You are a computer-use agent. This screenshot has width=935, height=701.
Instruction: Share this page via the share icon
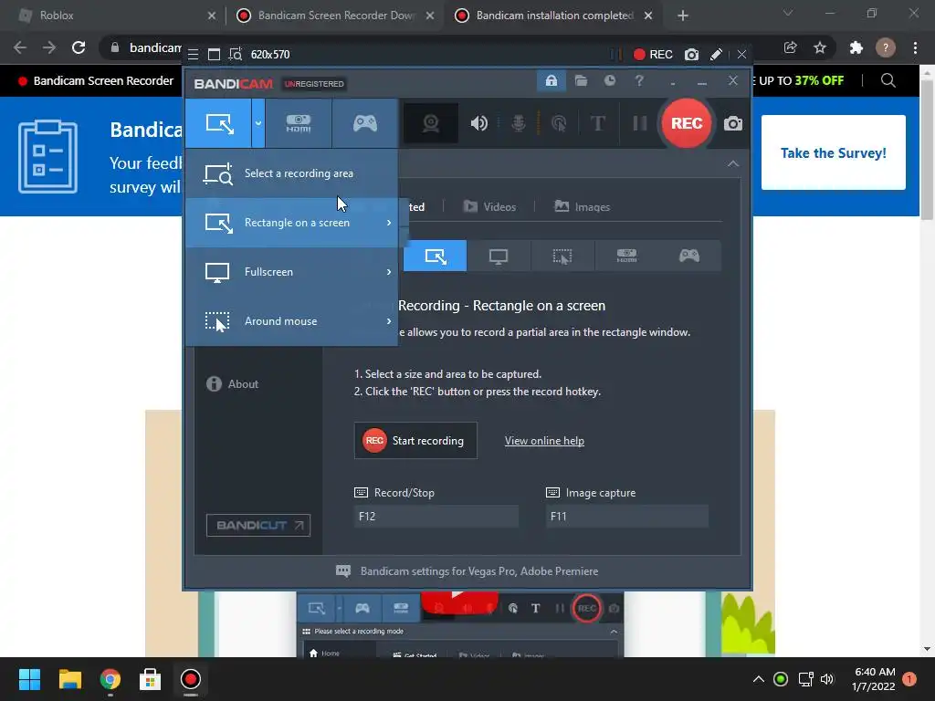(x=790, y=47)
